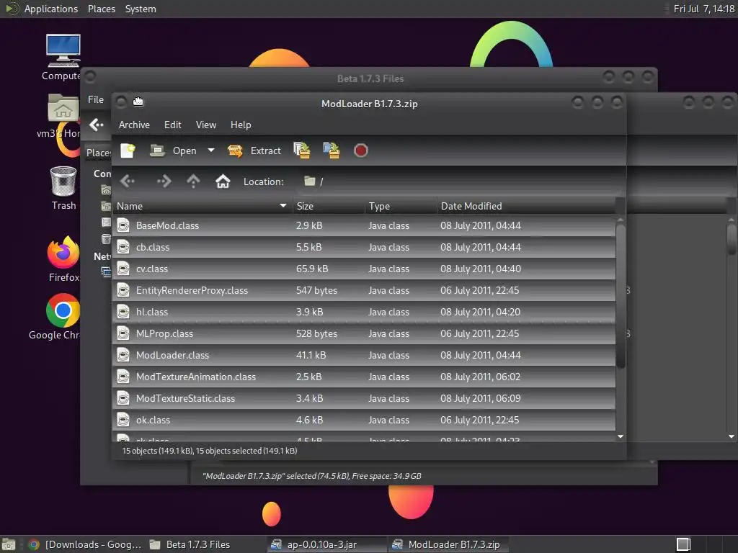Select ModTextureStatic.class file name

pyautogui.click(x=185, y=399)
